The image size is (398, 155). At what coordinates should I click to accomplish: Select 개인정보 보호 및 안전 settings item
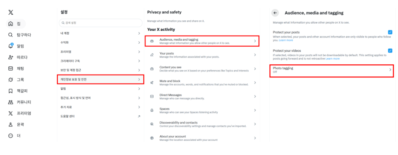(100, 79)
